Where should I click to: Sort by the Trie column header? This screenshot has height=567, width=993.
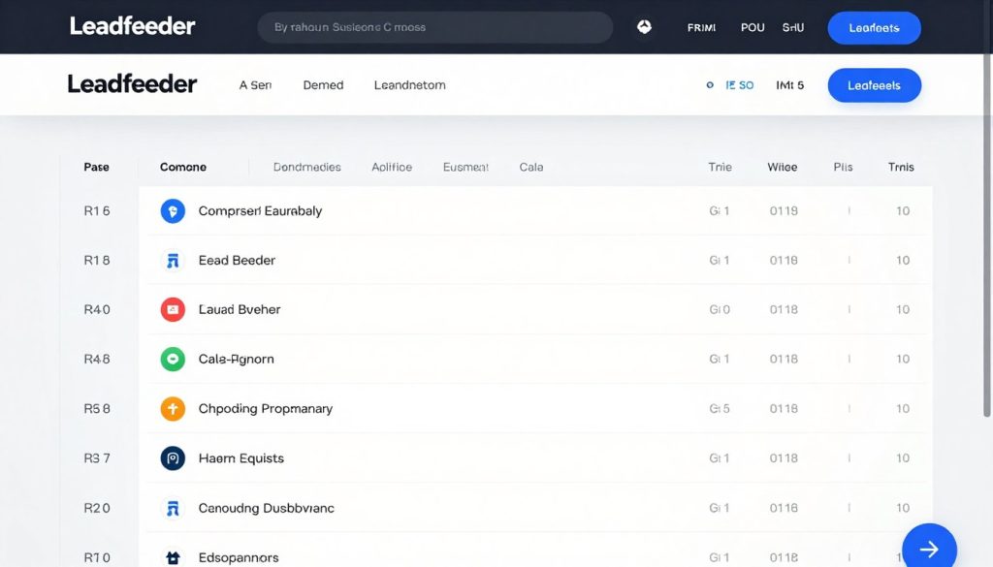721,167
